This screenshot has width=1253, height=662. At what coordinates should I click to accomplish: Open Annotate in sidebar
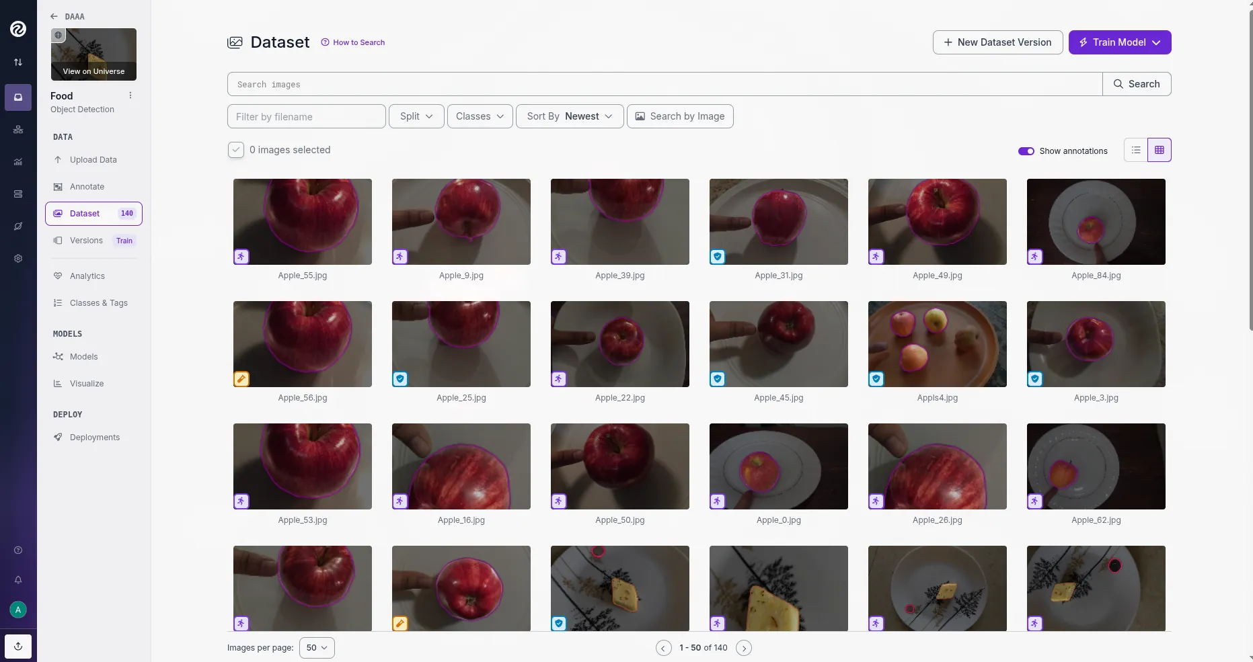click(93, 187)
